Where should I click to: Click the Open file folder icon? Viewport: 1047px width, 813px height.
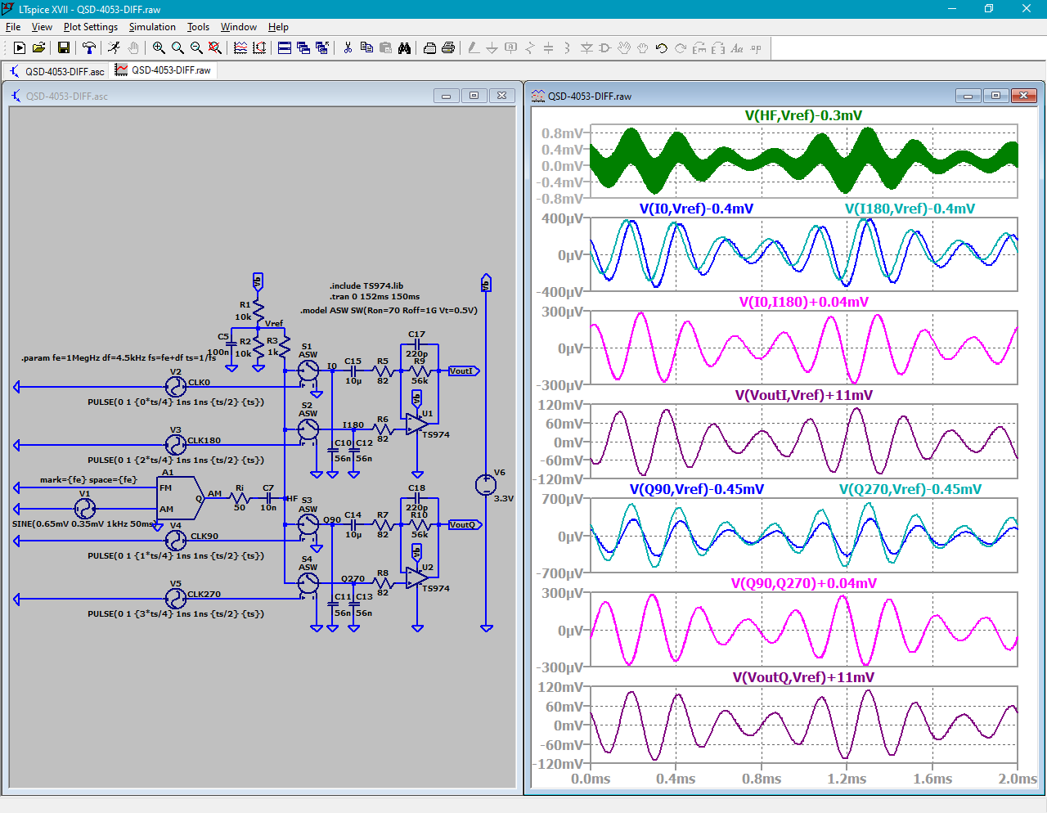point(38,48)
